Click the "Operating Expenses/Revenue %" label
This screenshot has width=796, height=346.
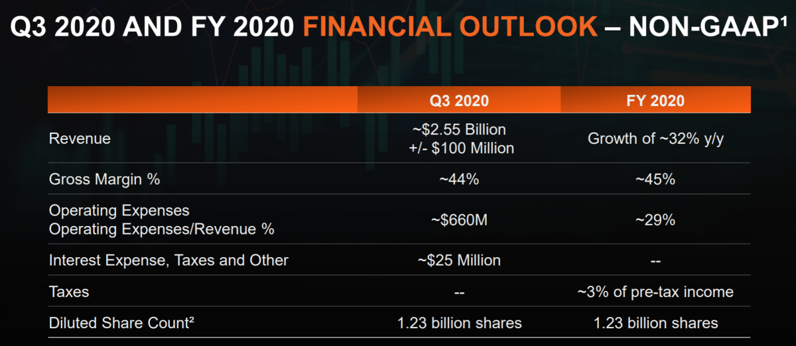[162, 229]
